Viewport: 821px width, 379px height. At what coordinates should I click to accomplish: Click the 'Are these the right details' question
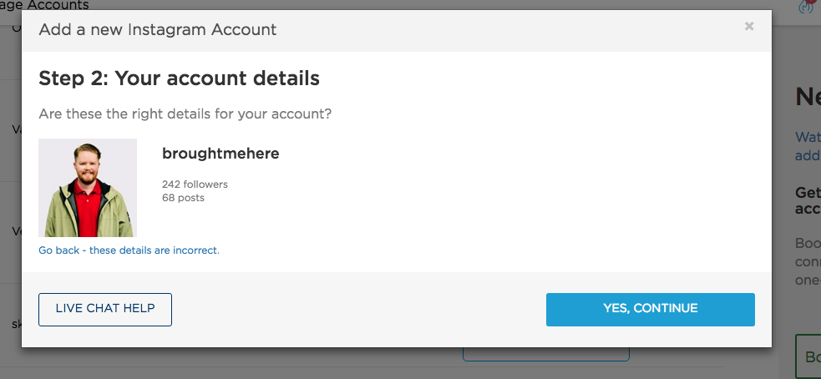185,114
